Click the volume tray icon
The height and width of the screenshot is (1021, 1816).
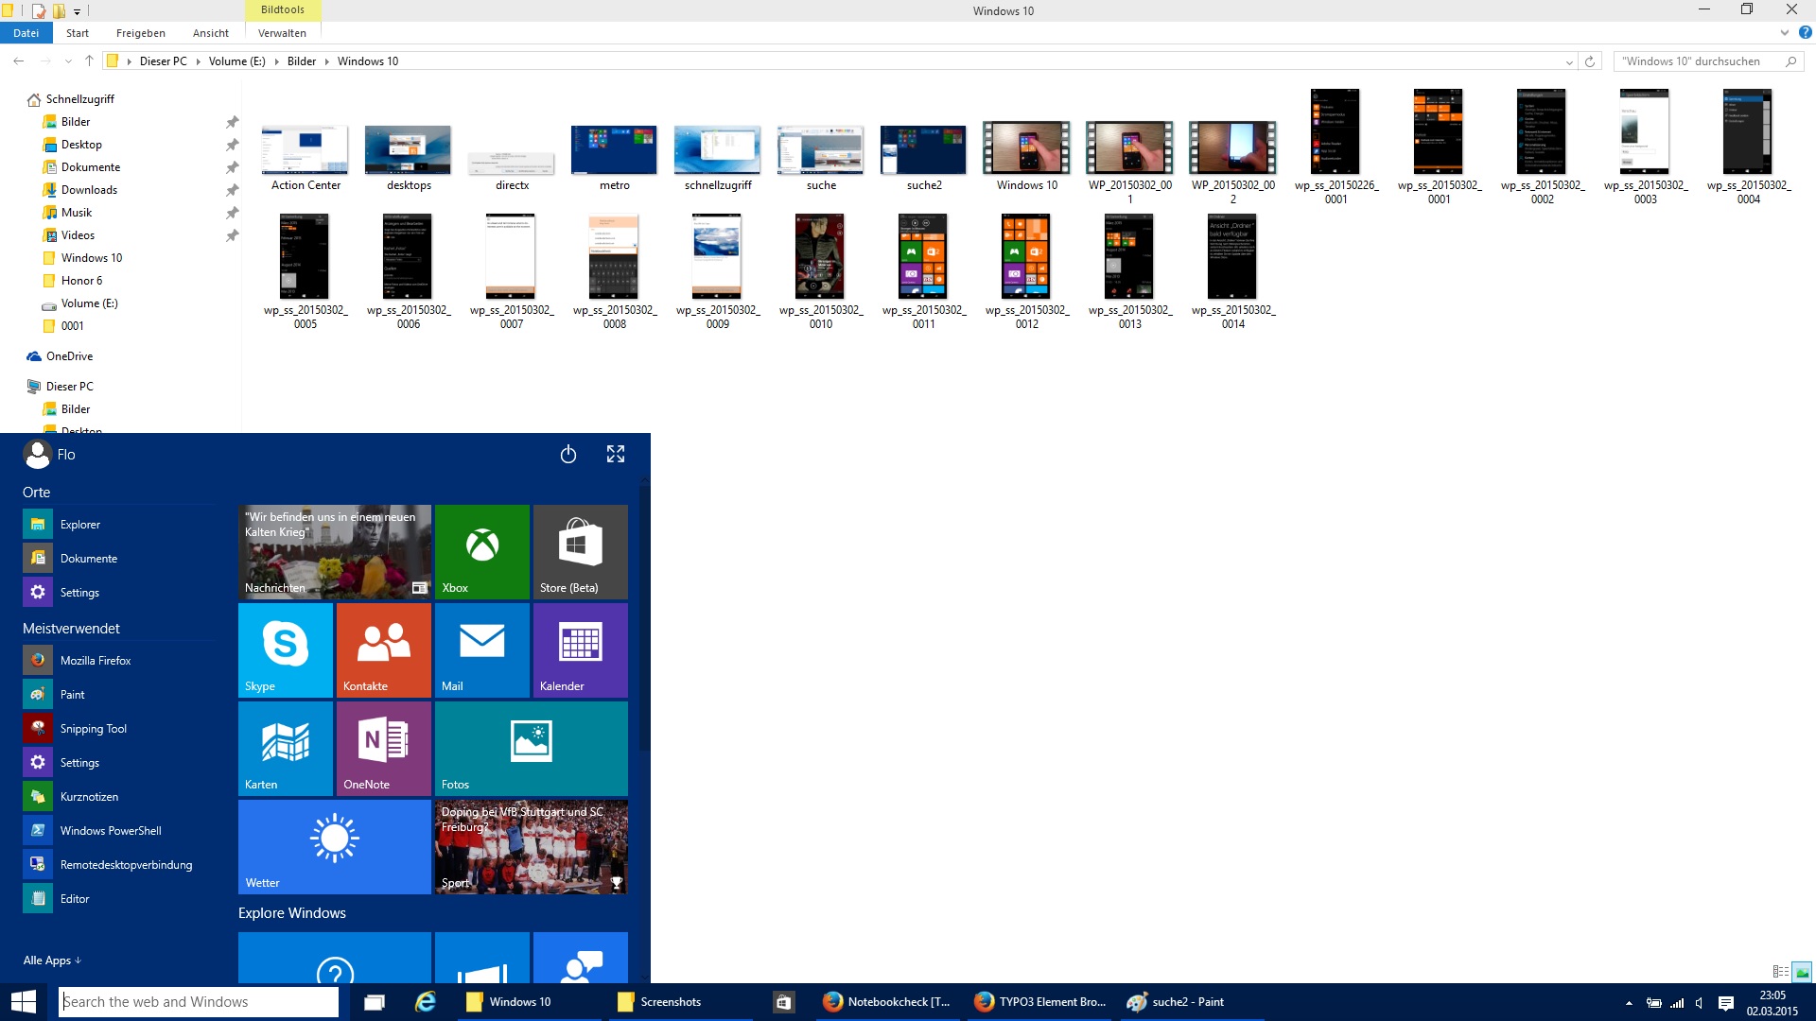coord(1700,1003)
